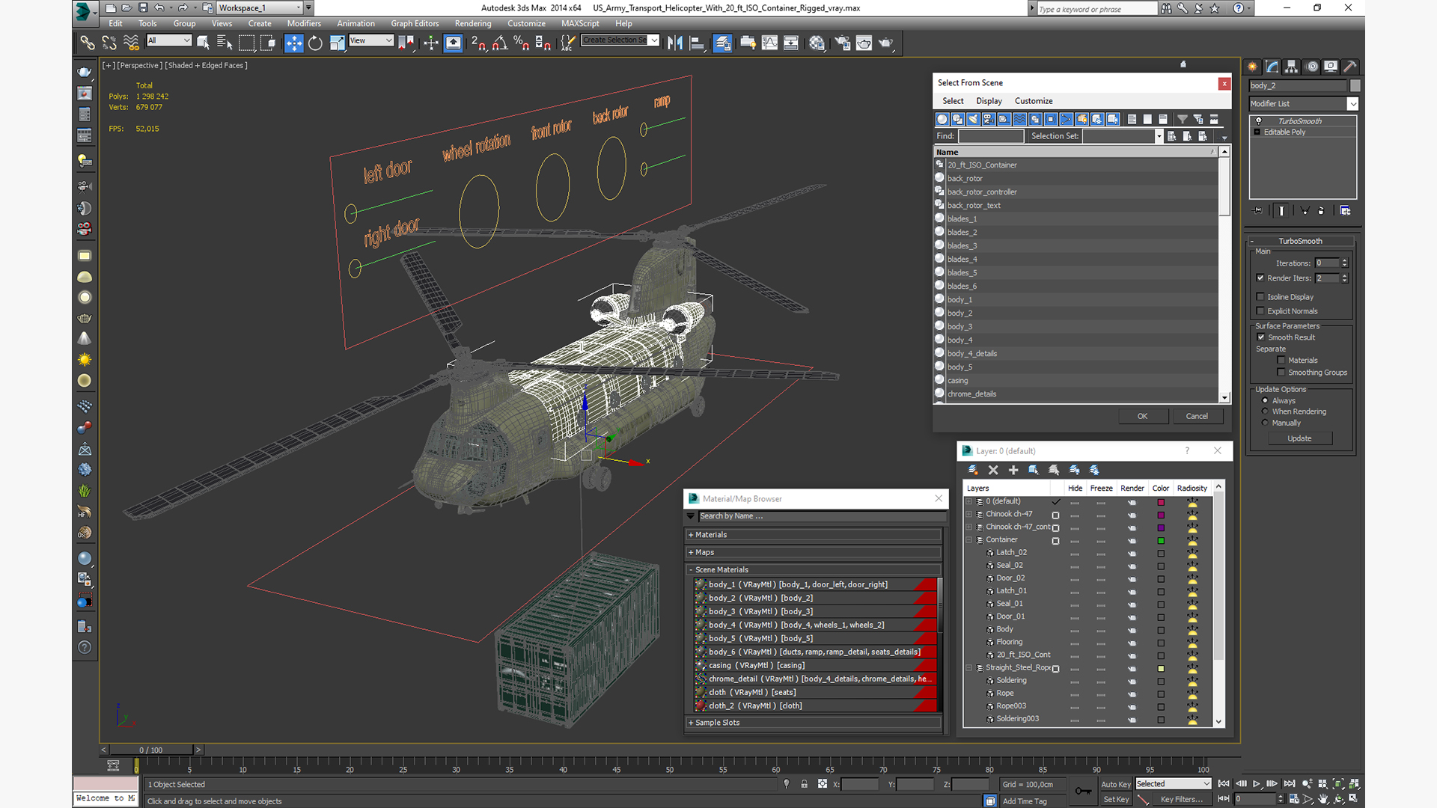Screen dimensions: 1437x808
Task: Open the Utilities command panel tab
Action: (x=1350, y=67)
